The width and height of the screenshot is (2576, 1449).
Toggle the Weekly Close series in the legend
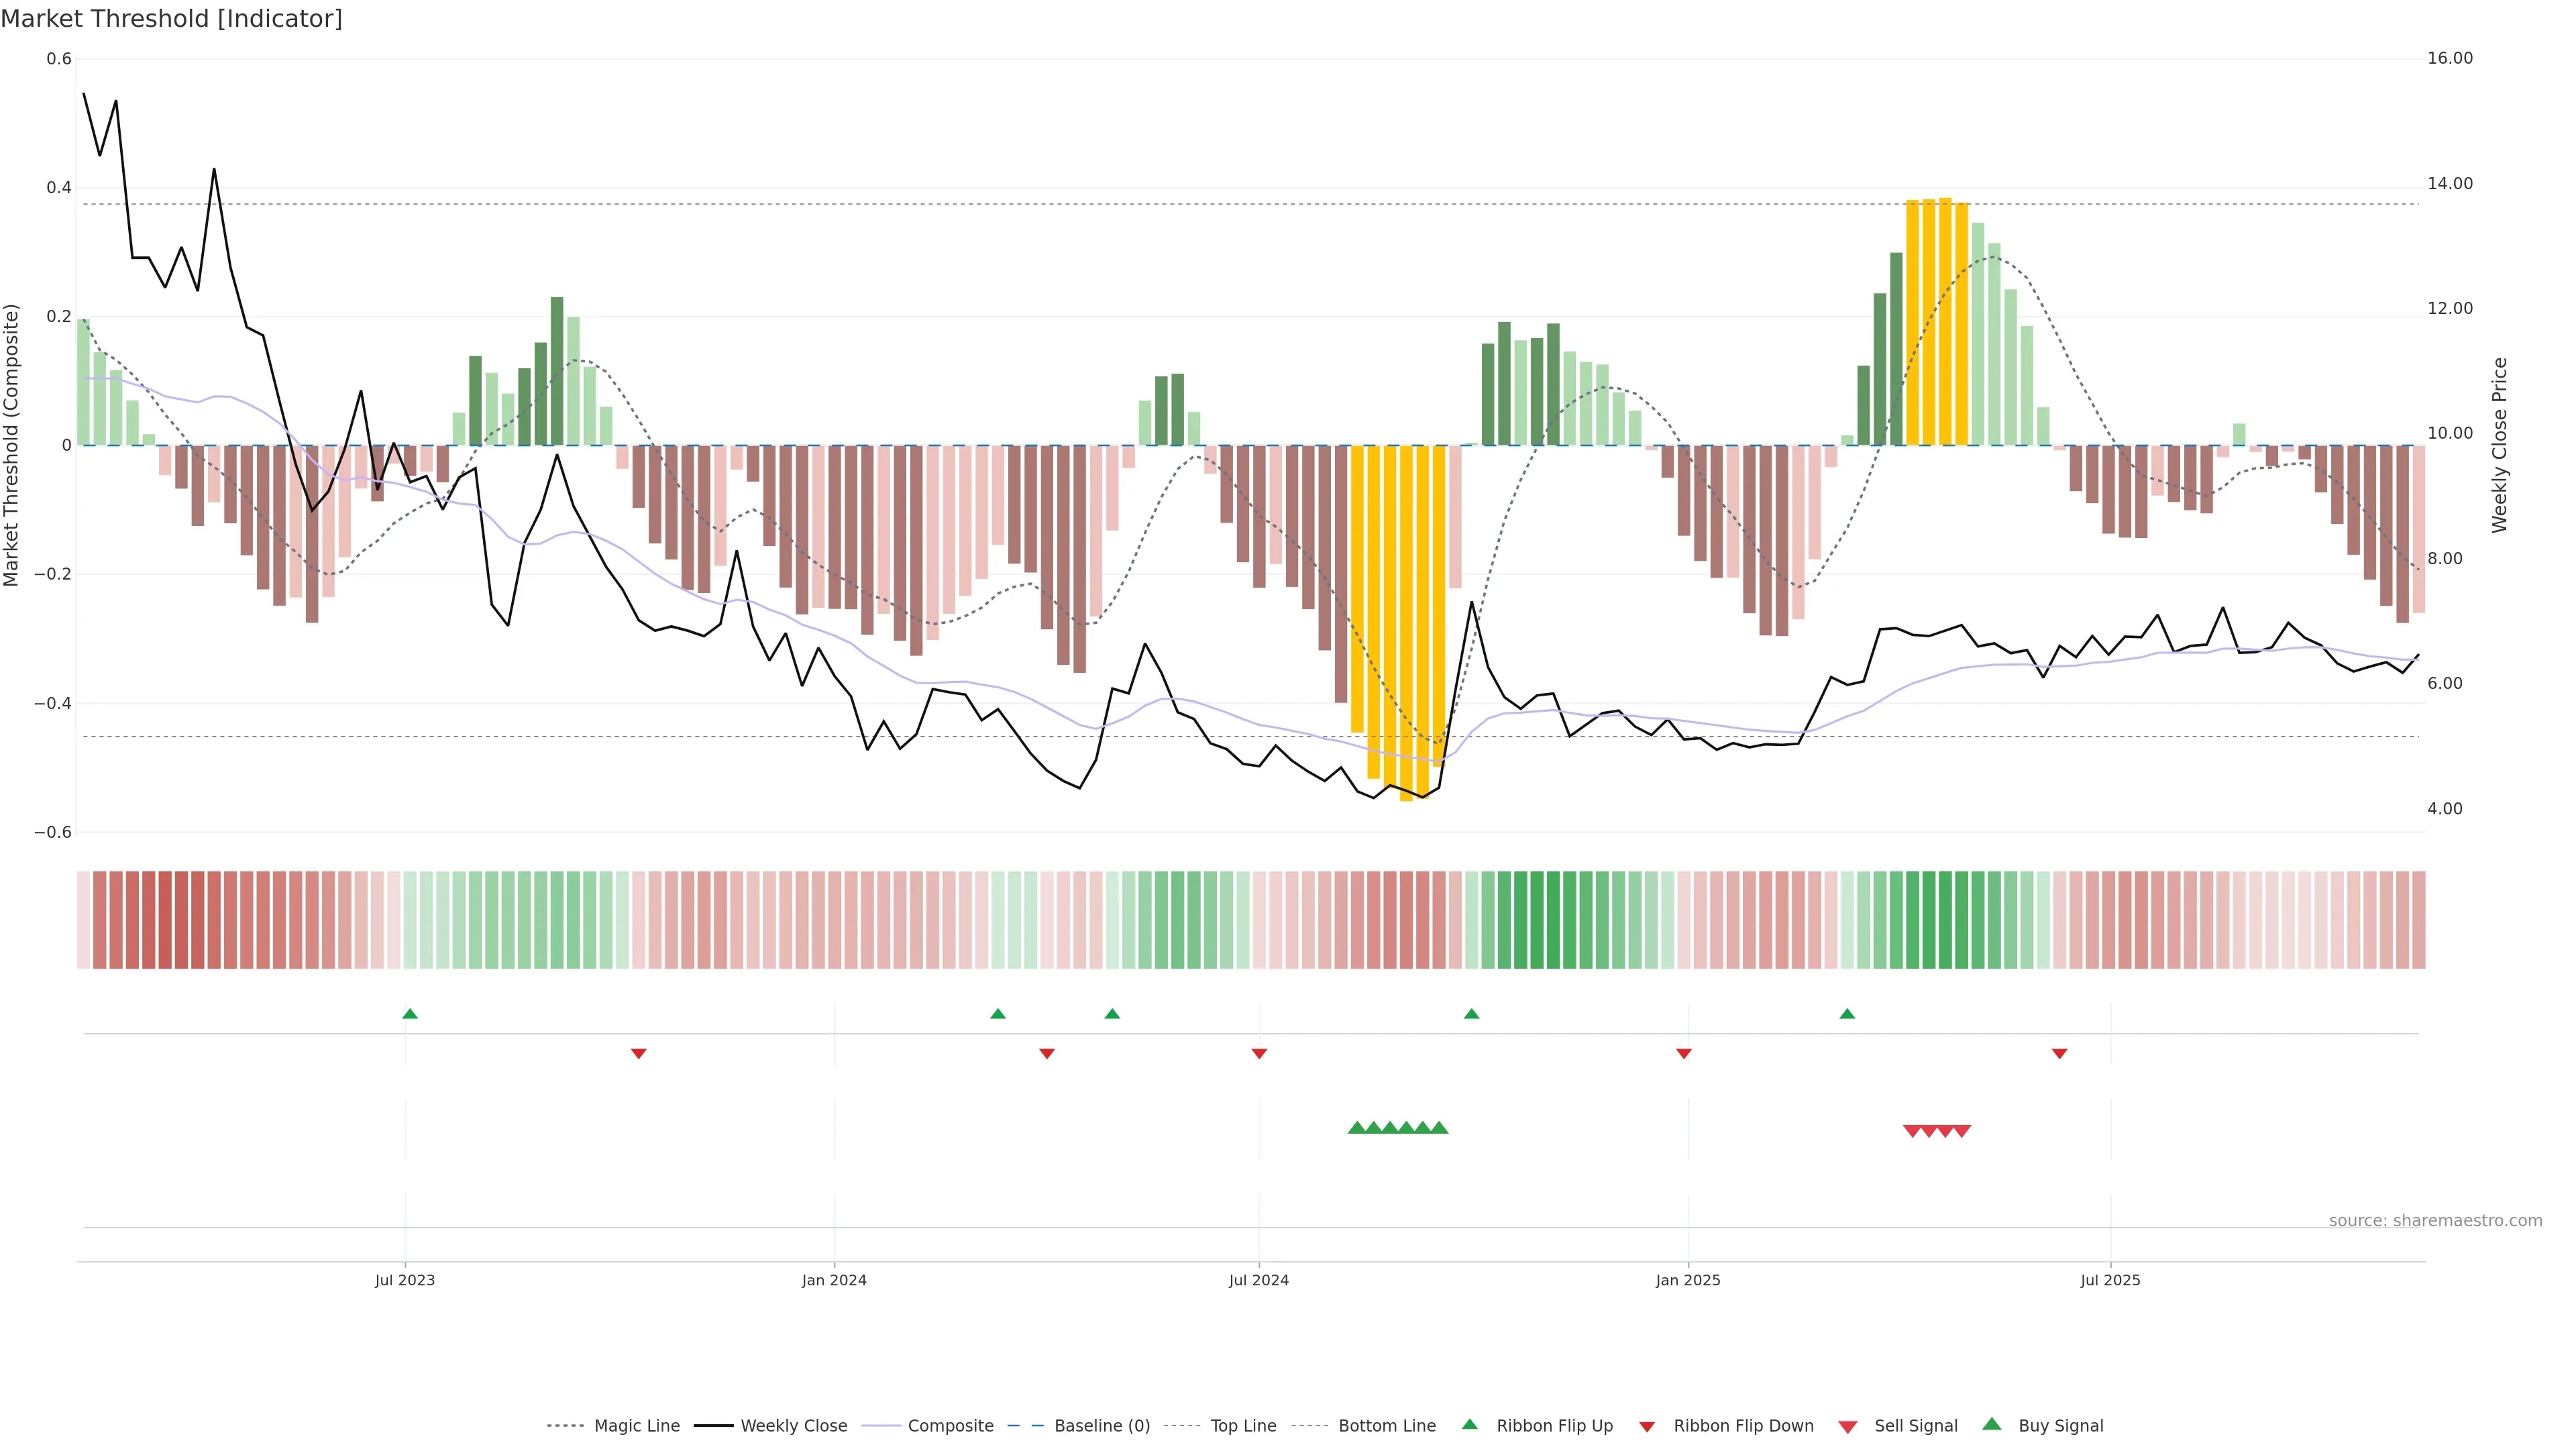[x=793, y=1426]
